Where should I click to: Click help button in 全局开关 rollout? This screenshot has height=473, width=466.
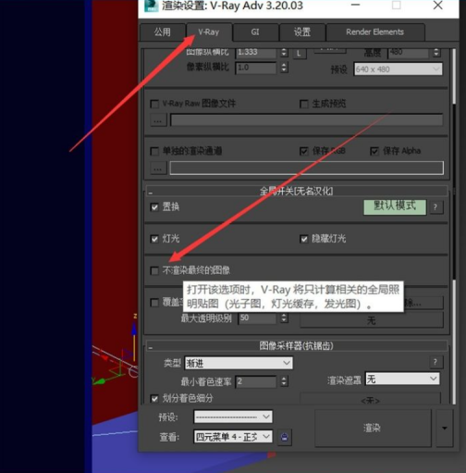click(x=435, y=207)
